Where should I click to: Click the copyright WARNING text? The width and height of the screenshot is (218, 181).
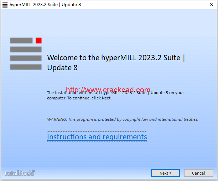pos(123,119)
